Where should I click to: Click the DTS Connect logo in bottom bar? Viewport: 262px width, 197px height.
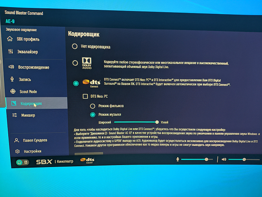[87, 160]
